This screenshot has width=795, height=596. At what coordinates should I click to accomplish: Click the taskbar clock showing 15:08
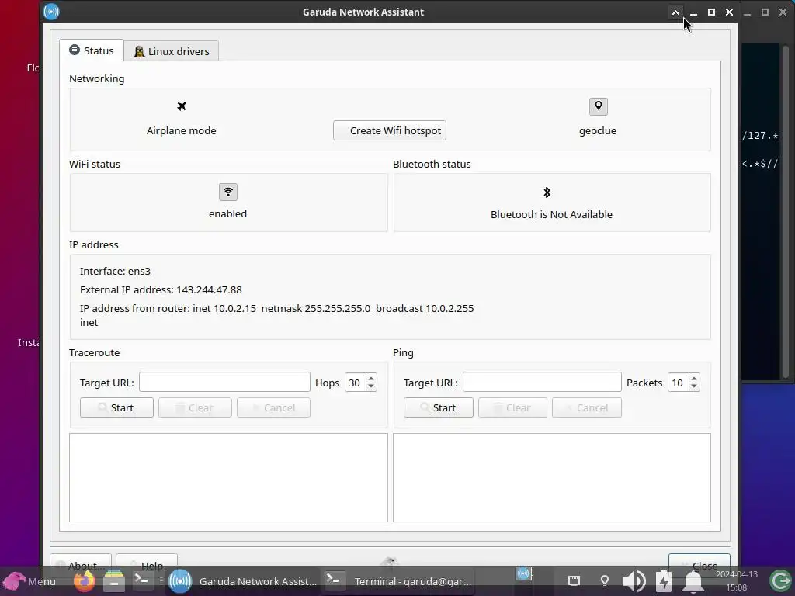click(x=737, y=580)
